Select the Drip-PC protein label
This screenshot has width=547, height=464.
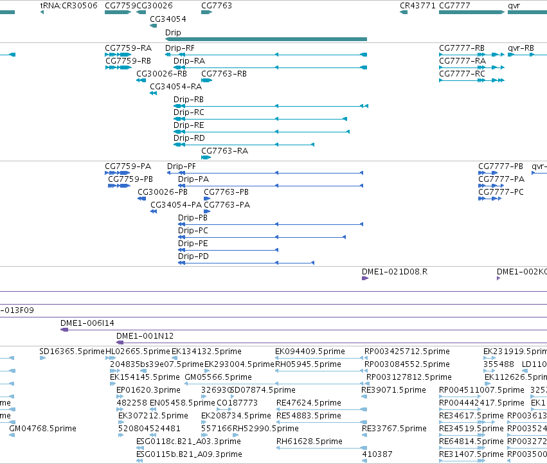pos(193,231)
